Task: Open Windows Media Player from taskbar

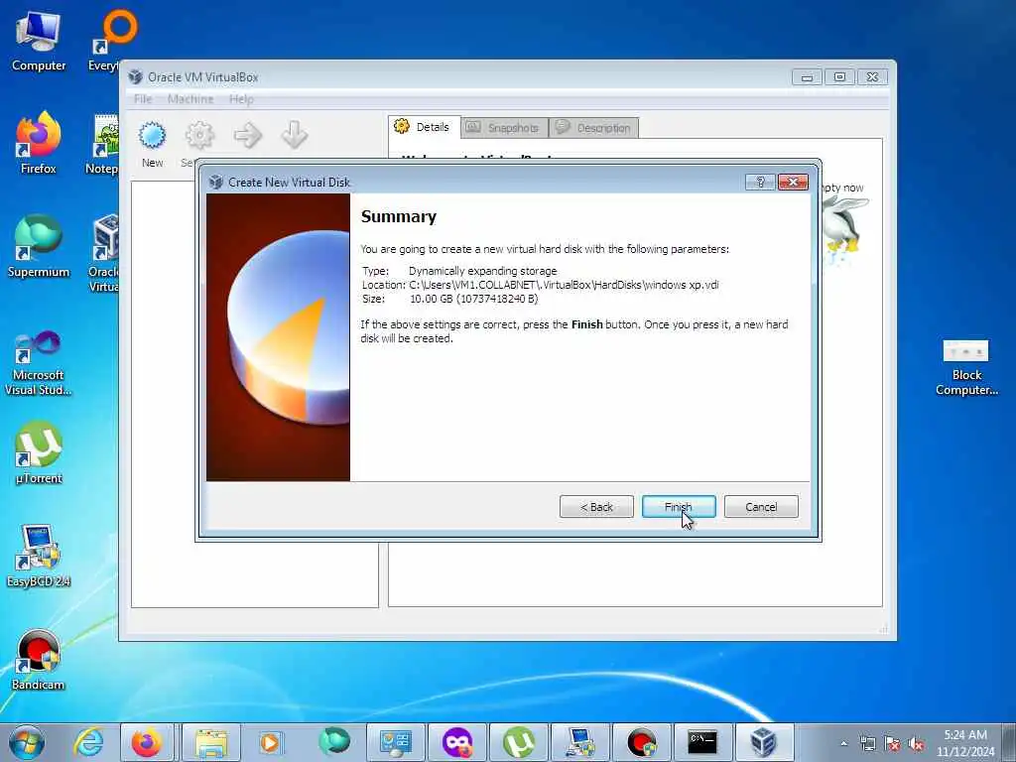Action: point(270,742)
